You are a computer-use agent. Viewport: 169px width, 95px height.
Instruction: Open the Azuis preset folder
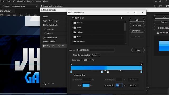[x=79, y=27]
